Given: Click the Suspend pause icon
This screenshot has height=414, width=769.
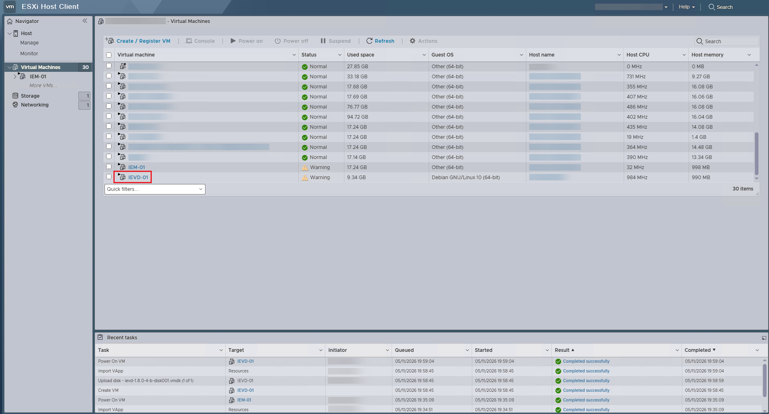Looking at the screenshot, I should tap(323, 41).
